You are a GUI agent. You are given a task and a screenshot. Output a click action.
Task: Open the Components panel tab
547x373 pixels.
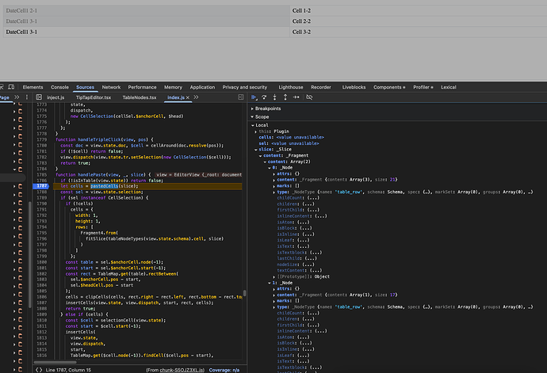(x=389, y=87)
